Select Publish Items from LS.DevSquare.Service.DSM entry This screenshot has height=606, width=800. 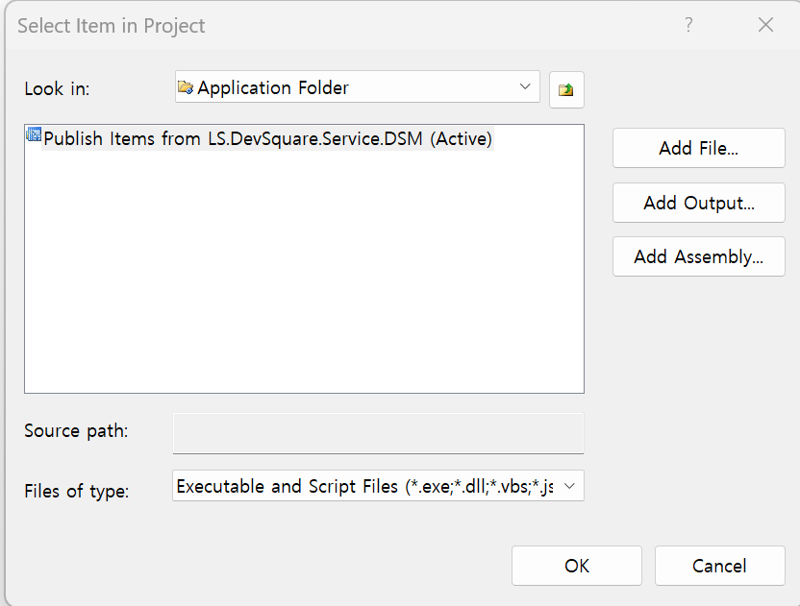click(268, 138)
